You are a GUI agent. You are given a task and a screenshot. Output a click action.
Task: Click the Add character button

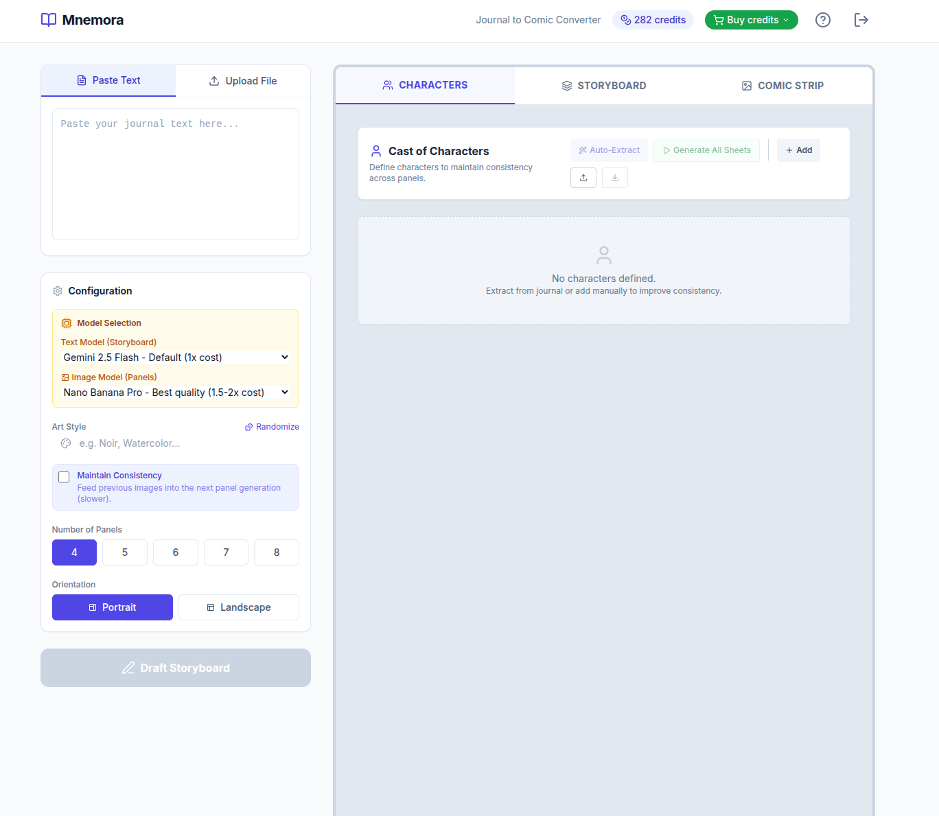pyautogui.click(x=798, y=150)
